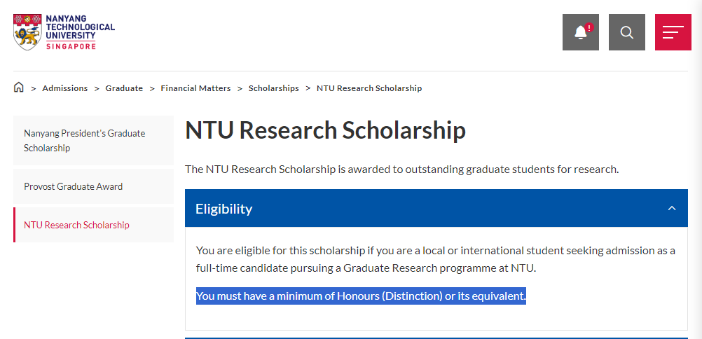The width and height of the screenshot is (702, 339).
Task: Click the Nanyang Technological University wordmark
Action: coord(80,32)
